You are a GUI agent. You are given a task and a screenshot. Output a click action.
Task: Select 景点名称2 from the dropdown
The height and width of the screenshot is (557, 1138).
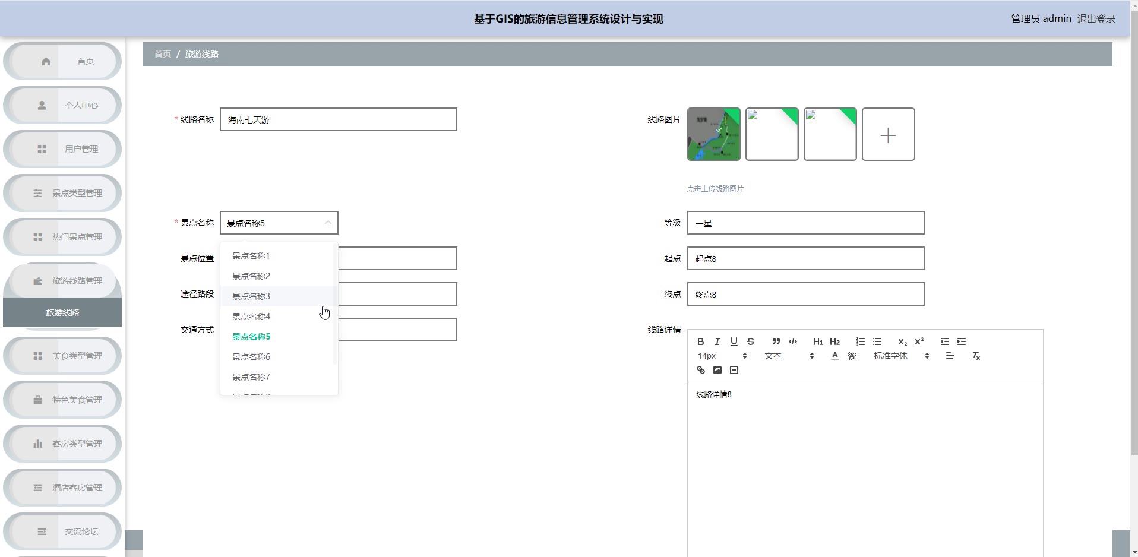click(x=279, y=276)
